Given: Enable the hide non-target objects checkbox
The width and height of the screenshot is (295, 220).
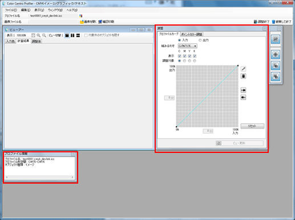Looking at the screenshot, I should click(86, 35).
